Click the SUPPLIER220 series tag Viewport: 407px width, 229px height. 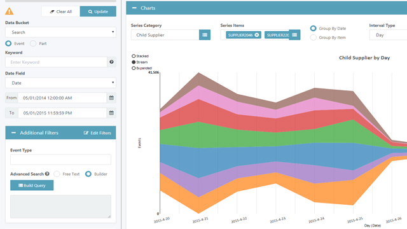277,35
